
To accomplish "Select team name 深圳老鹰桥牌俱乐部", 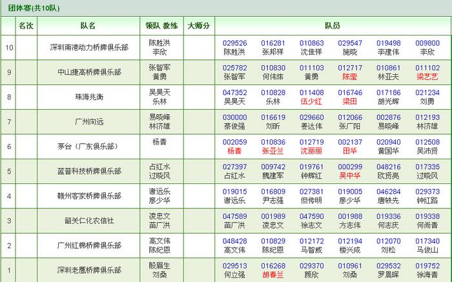I will (89, 270).
